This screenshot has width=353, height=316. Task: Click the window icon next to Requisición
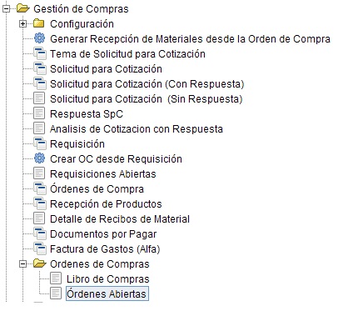pyautogui.click(x=40, y=143)
